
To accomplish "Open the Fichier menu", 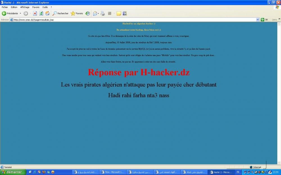I will [x=5, y=7].
